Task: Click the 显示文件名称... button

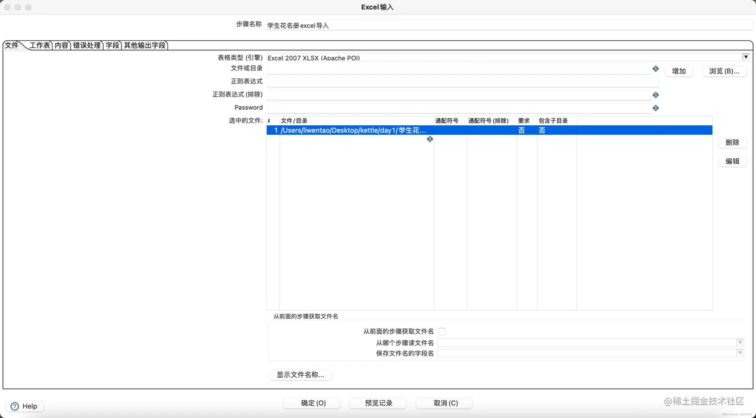Action: point(300,375)
